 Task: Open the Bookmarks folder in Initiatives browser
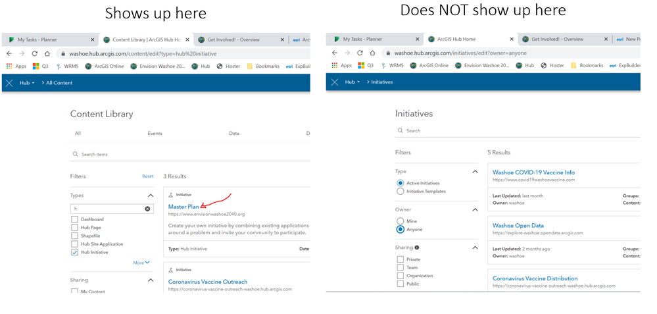point(587,65)
